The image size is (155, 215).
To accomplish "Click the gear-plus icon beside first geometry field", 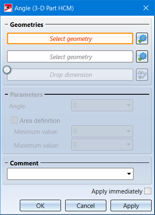I will 142,38.
